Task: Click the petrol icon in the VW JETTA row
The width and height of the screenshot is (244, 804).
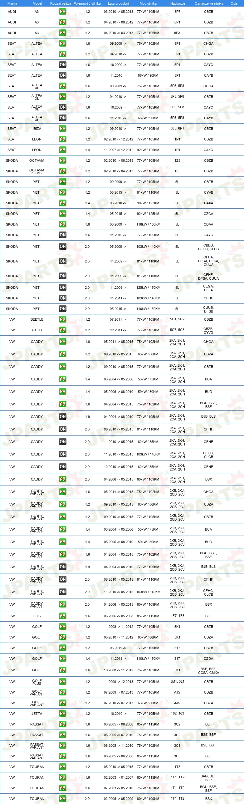Action: pos(63,714)
